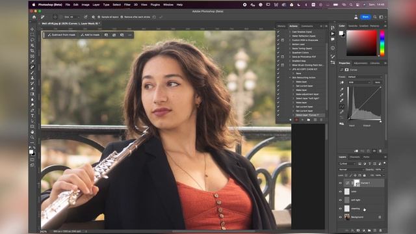The image size is (416, 234).
Task: Switch to the History tab
Action: pyautogui.click(x=281, y=26)
